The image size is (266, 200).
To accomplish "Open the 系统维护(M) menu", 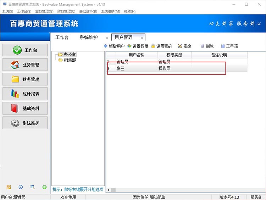I will [x=110, y=11].
